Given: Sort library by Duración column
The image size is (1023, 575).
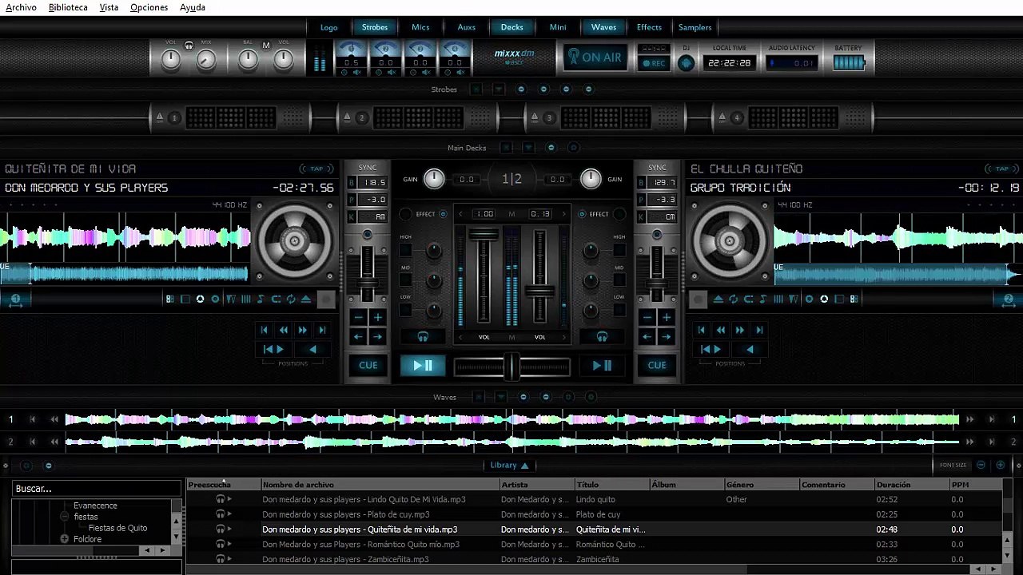Looking at the screenshot, I should point(911,485).
